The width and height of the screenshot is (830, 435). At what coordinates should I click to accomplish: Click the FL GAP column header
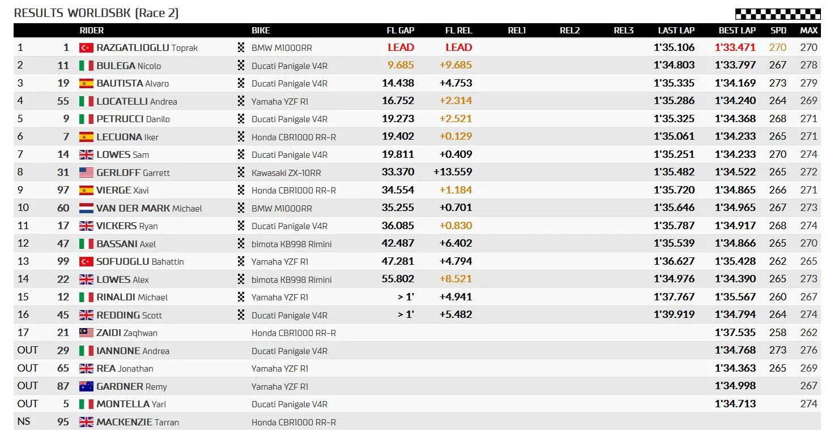(401, 31)
